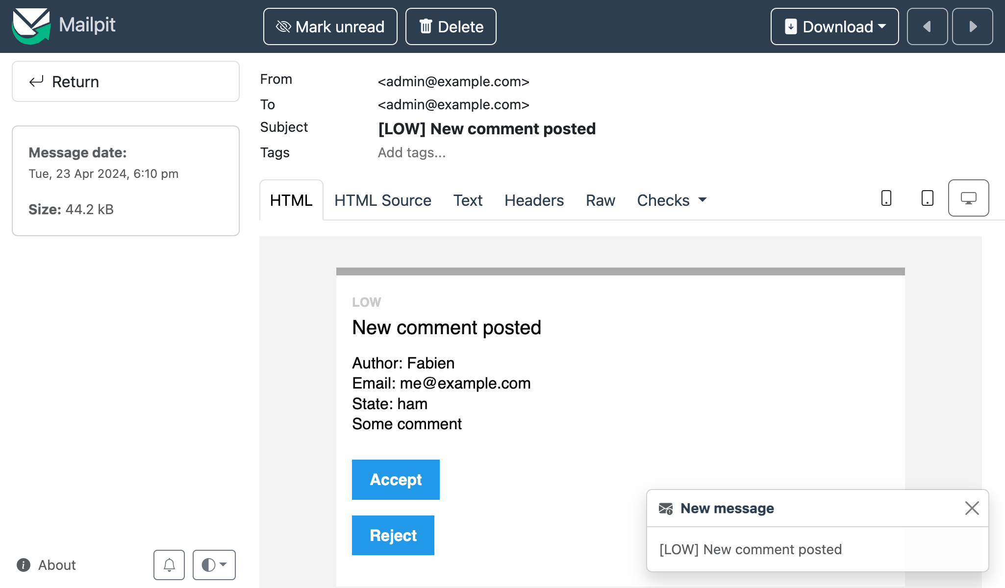1005x588 pixels.
Task: Preview email at tablet screen size
Action: (927, 198)
